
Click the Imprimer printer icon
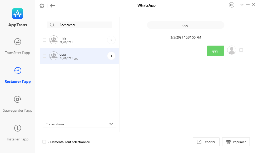(x=229, y=142)
